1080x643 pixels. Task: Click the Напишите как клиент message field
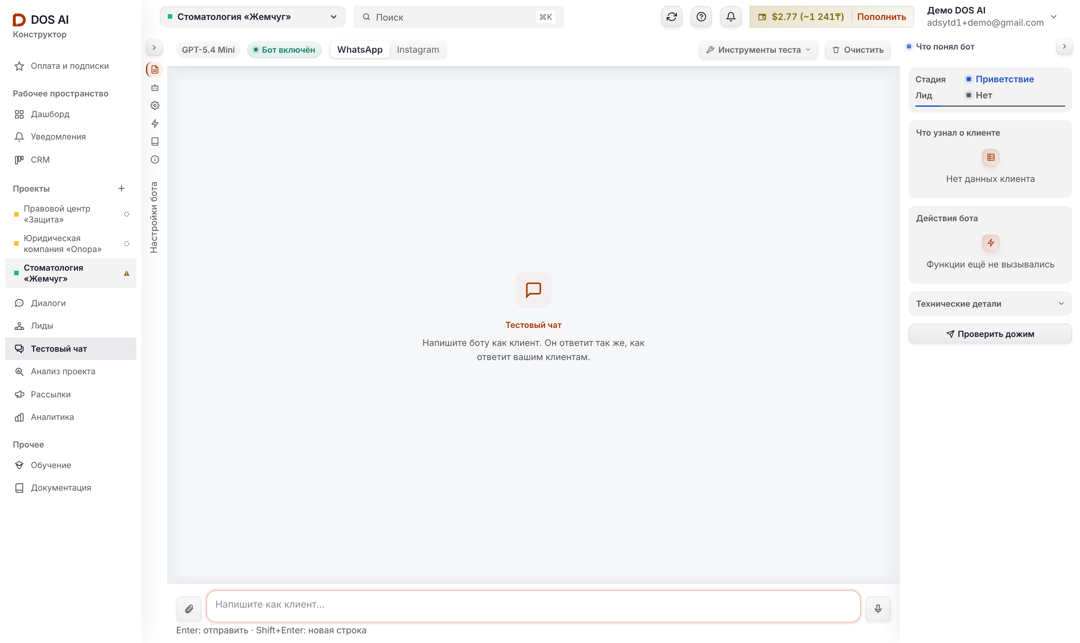[x=533, y=606]
